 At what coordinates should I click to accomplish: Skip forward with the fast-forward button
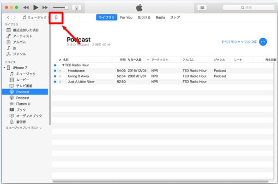(x=45, y=7)
